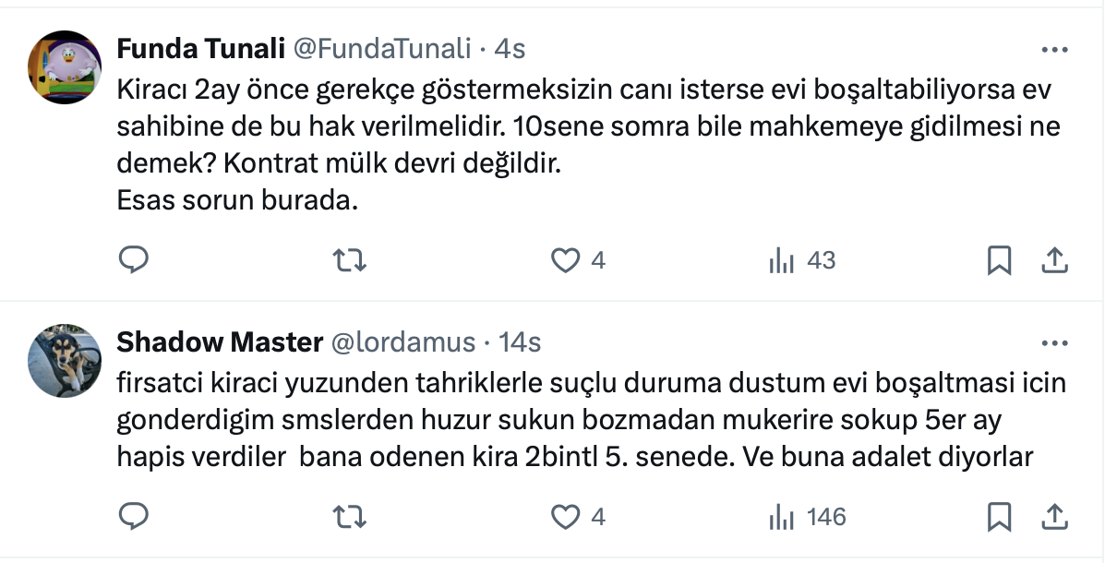Open the @lordamus handle link
The image size is (1117, 563).
coord(402,342)
